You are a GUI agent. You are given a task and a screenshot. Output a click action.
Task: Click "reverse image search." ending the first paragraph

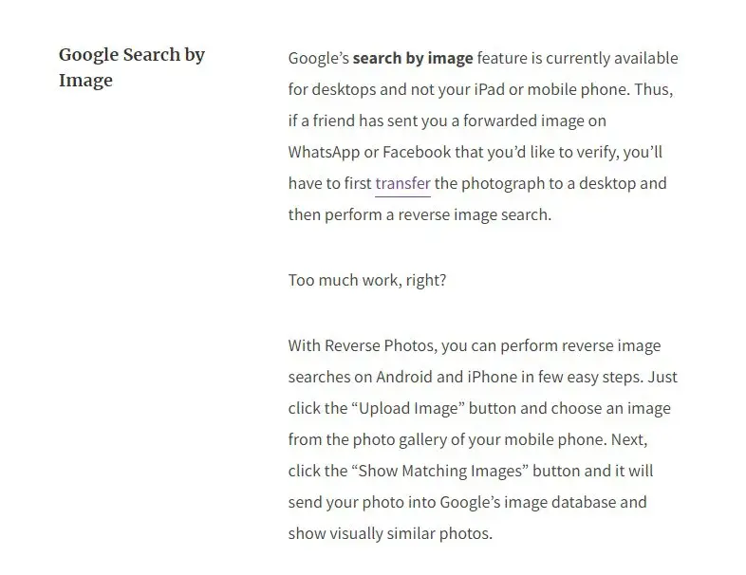click(x=475, y=215)
